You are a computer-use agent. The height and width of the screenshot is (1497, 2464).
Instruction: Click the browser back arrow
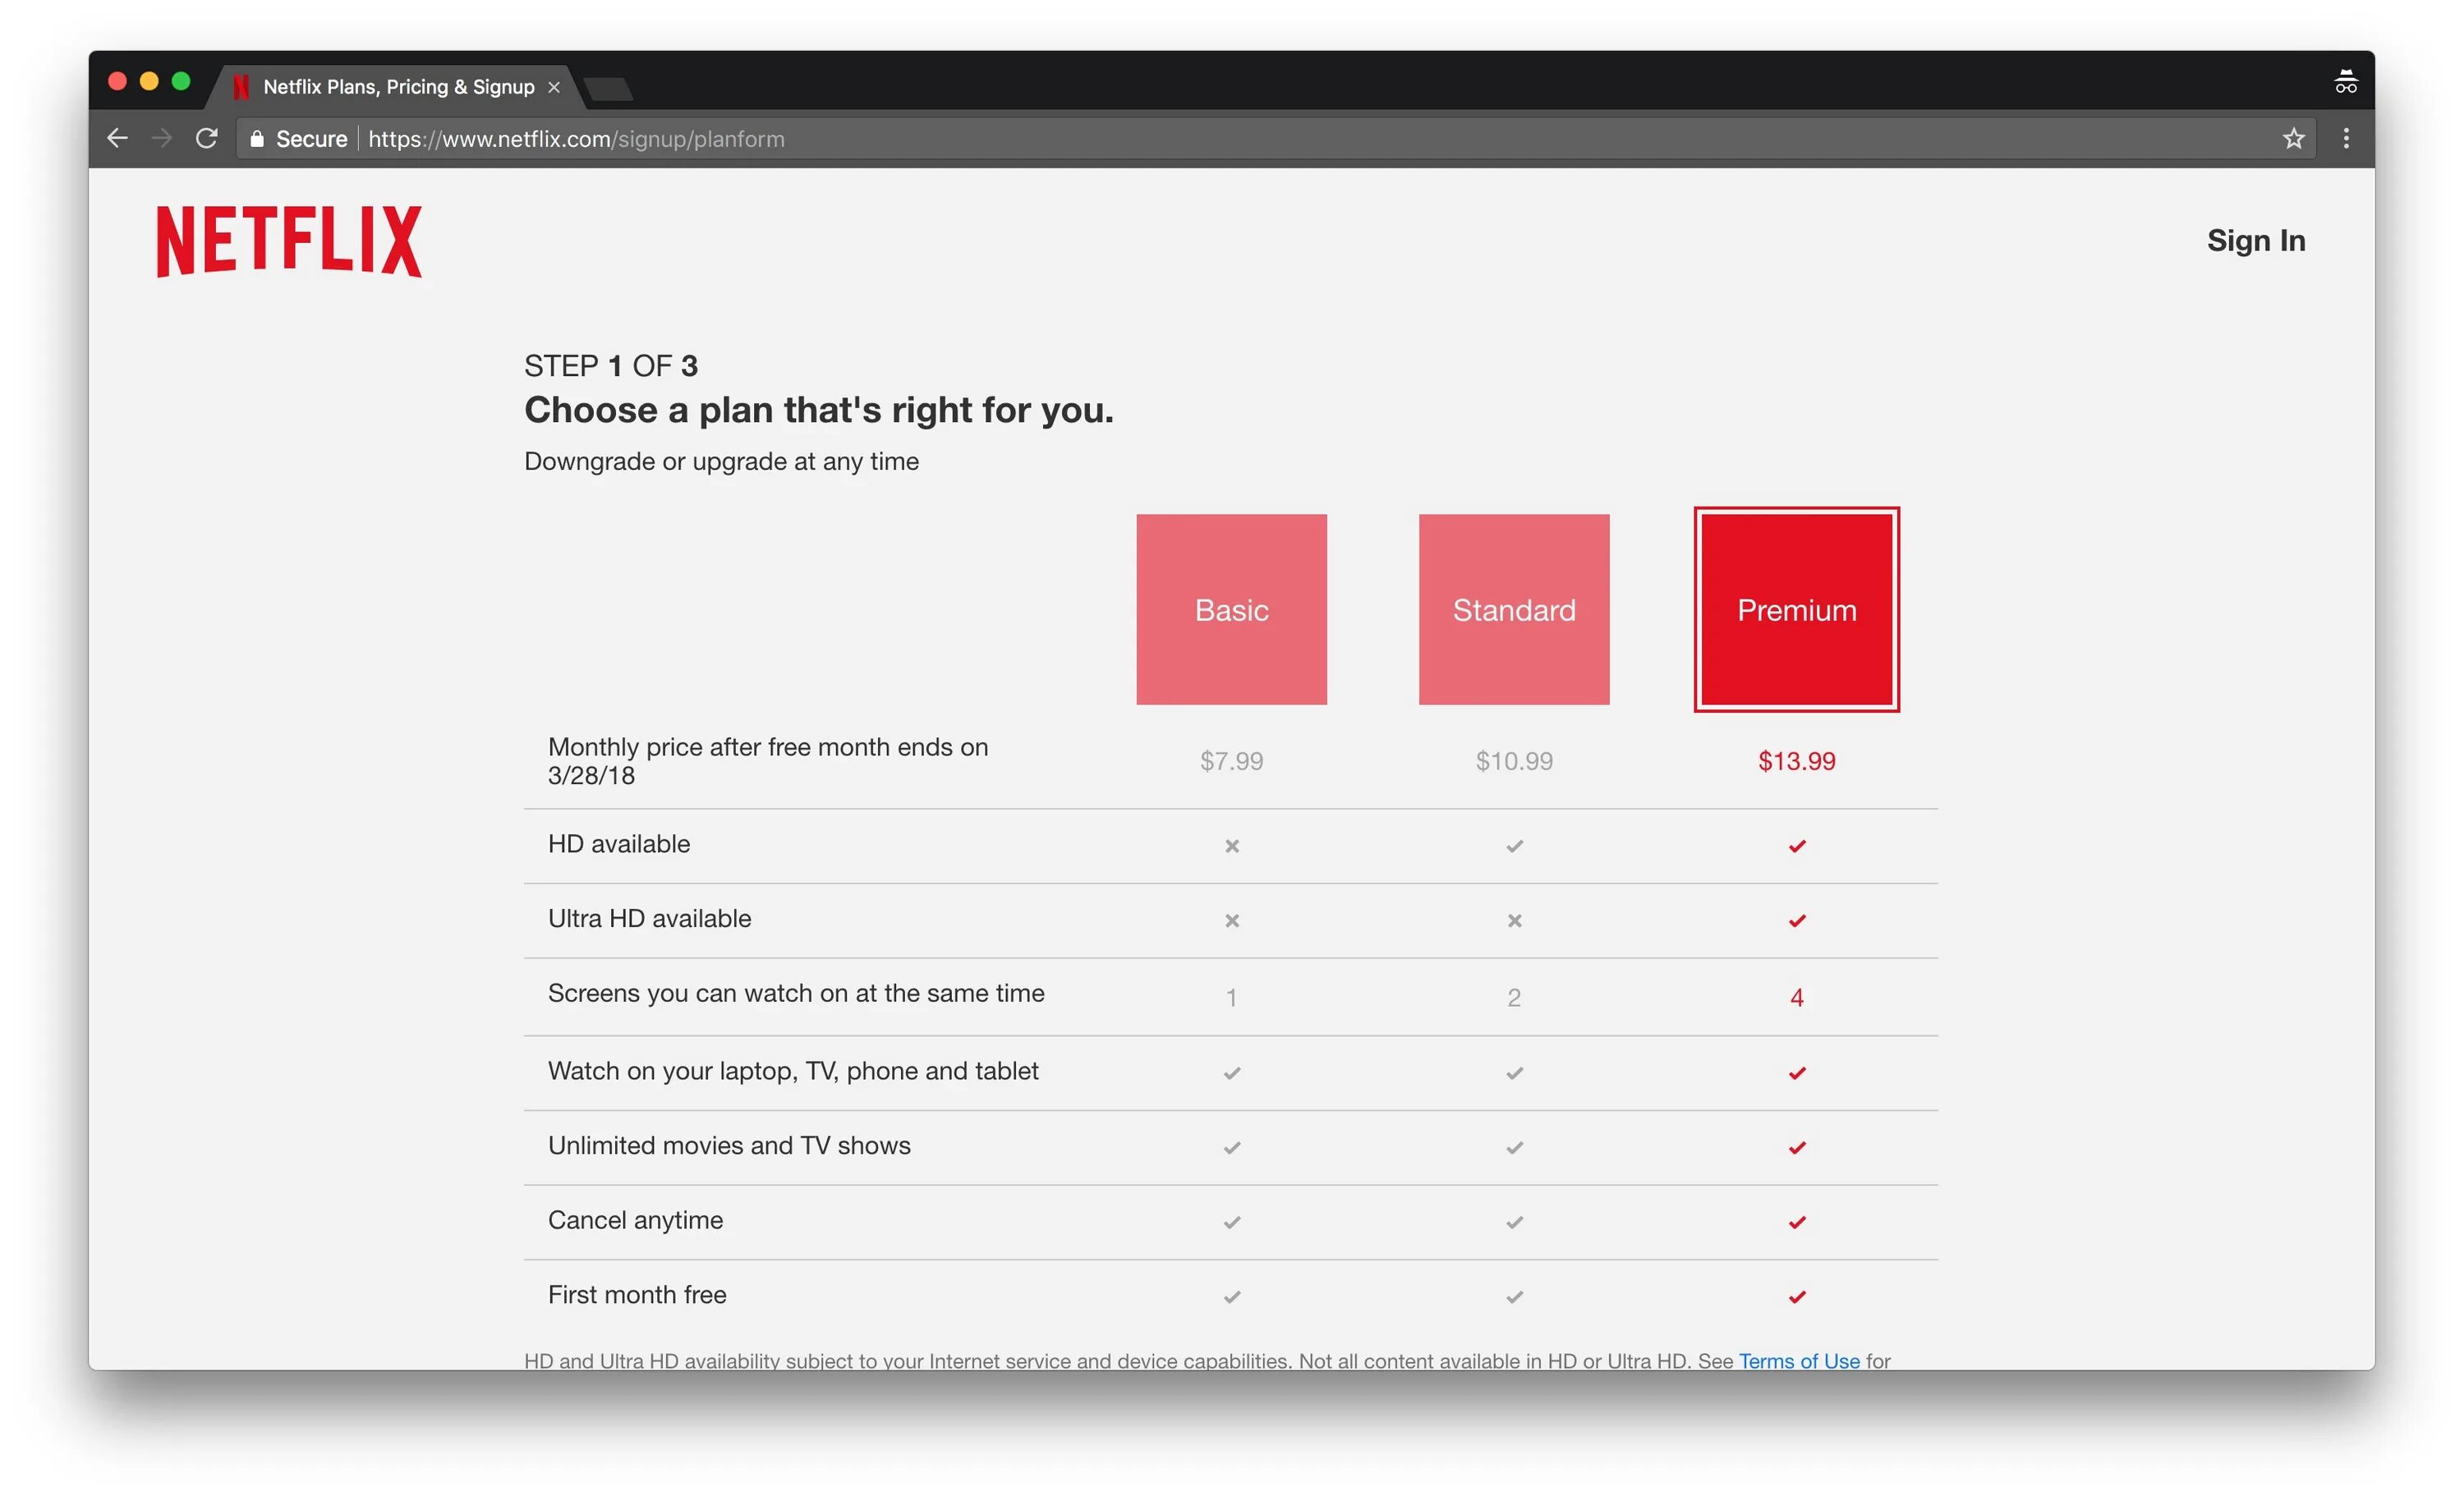pyautogui.click(x=117, y=138)
